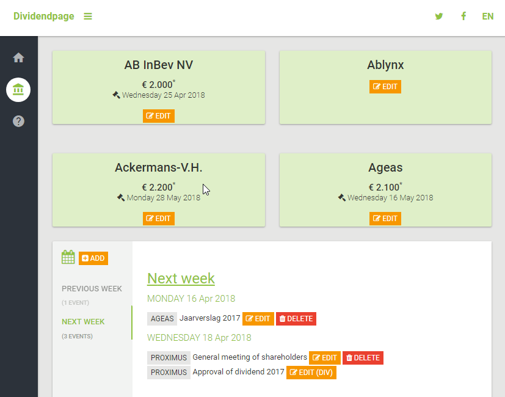This screenshot has width=505, height=397.
Task: Select the Previous Week tab
Action: tap(92, 289)
